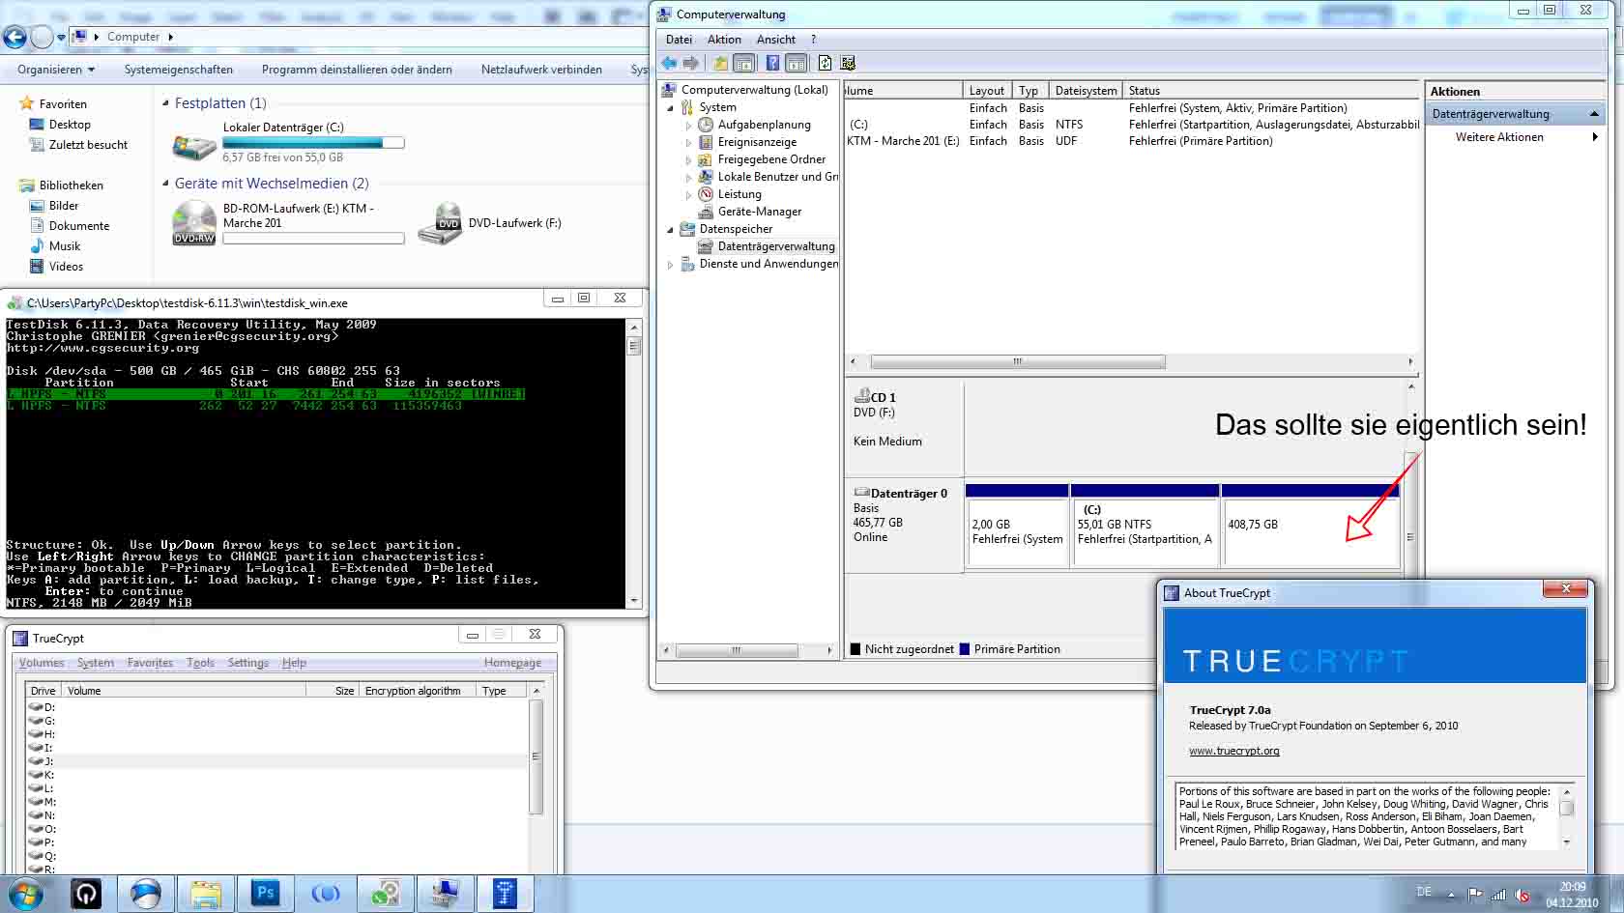Open the Datei menu in Computerverwaltung
The width and height of the screenshot is (1624, 913).
[x=680, y=40]
